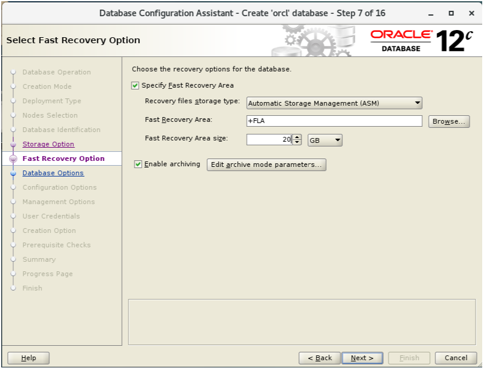The image size is (484, 368).
Task: Proceed with the Next button
Action: point(362,358)
